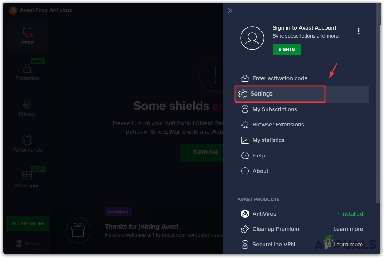Click Learn more beside Cleanup Premium
The image size is (384, 258).
(348, 229)
